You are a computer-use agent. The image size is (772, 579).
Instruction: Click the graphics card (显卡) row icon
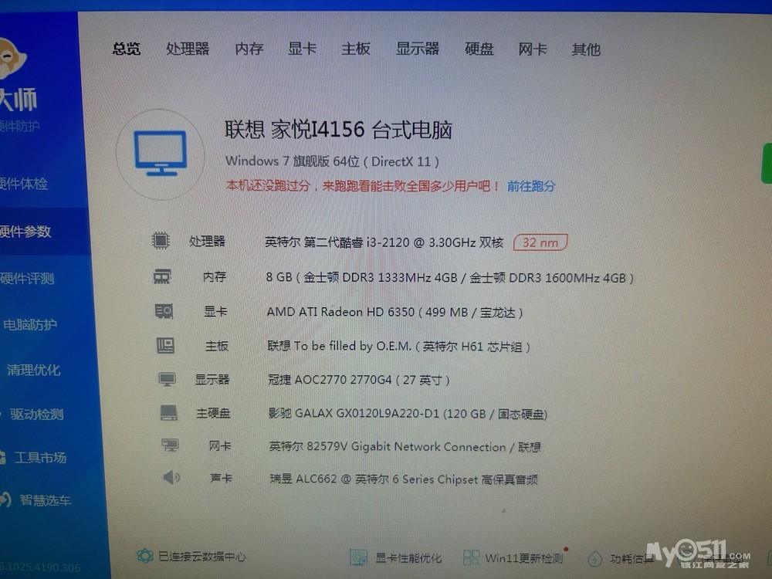[x=164, y=312]
